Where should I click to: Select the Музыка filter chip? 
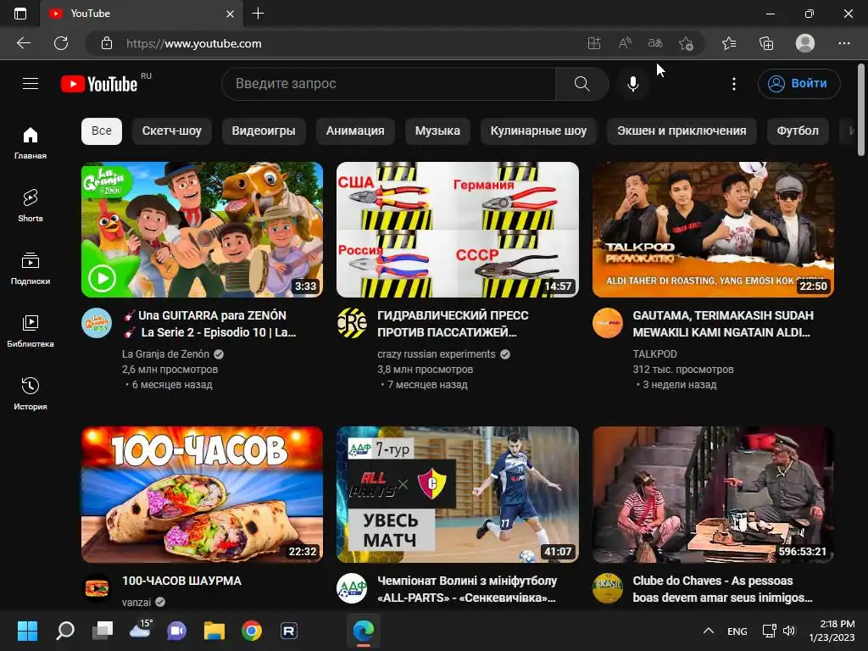tap(437, 131)
